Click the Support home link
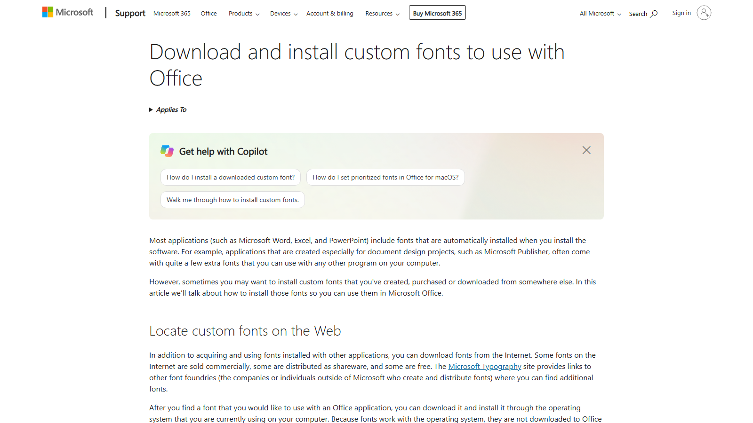Image resolution: width=753 pixels, height=423 pixels. tap(130, 13)
